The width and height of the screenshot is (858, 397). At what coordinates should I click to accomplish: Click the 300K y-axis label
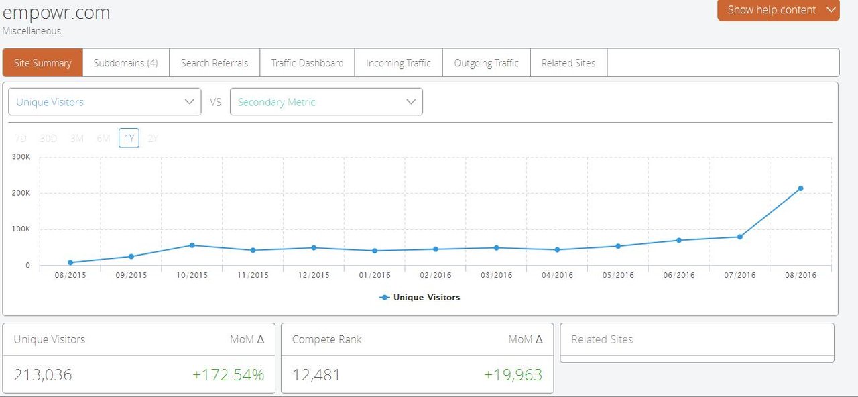(x=21, y=157)
